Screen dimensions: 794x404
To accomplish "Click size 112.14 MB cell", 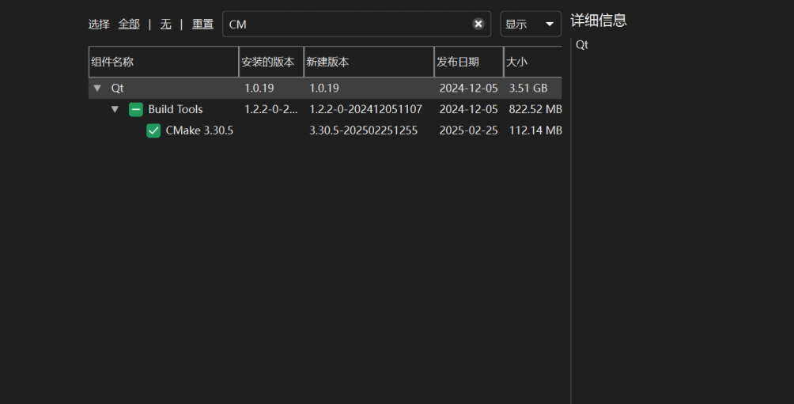I will [x=535, y=130].
